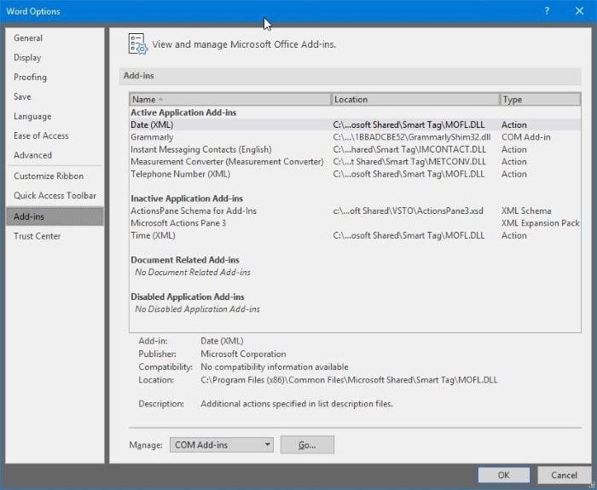This screenshot has height=490, width=597.
Task: Click the Disabled Application Add-ins heading
Action: coord(188,297)
